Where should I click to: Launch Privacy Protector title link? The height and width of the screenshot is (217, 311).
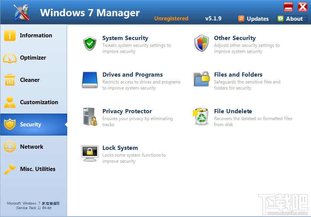127,111
